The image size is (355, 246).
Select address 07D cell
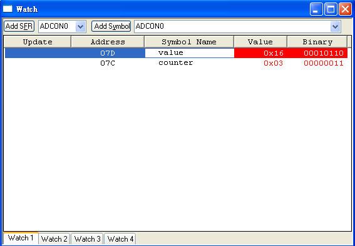tap(108, 53)
